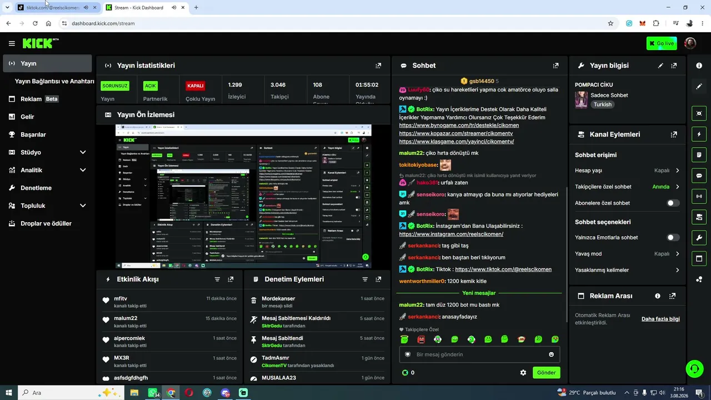
Task: Expand the Topluluk sidebar section
Action: (x=47, y=206)
